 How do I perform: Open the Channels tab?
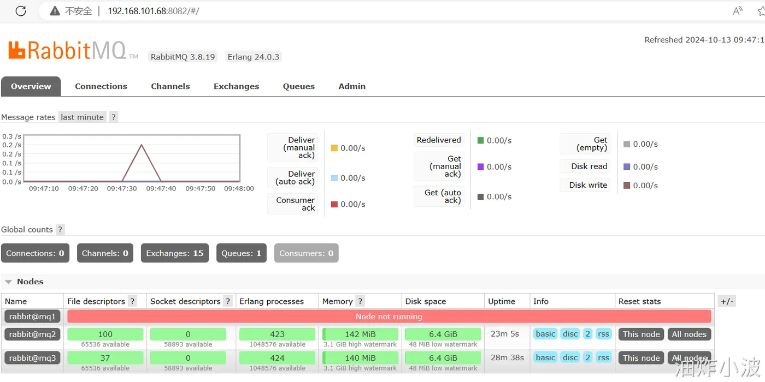pos(170,86)
